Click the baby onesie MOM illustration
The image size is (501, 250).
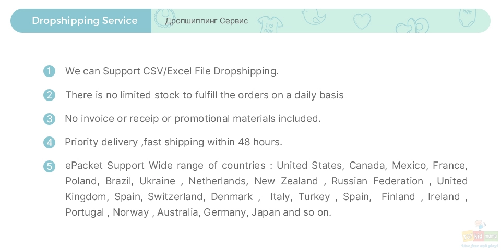[x=467, y=18]
